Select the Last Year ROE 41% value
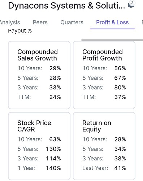The width and height of the screenshot is (143, 181). pyautogui.click(x=120, y=168)
